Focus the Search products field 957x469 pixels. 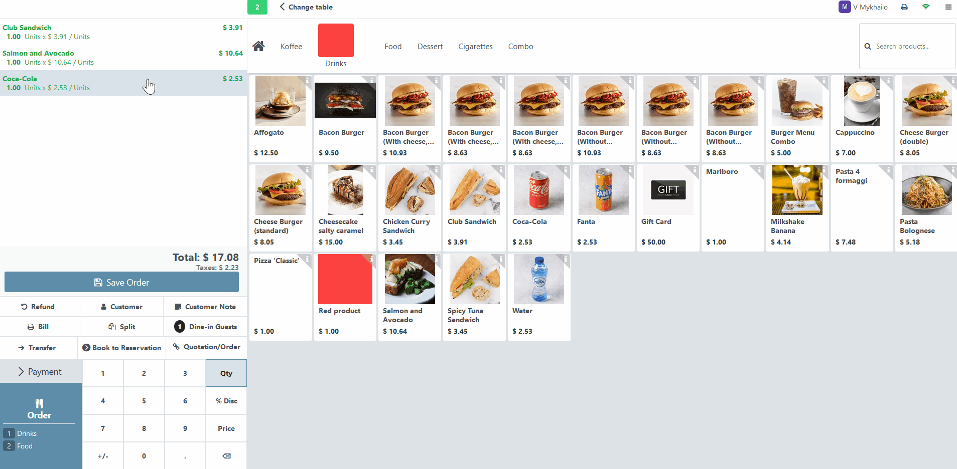(x=907, y=46)
